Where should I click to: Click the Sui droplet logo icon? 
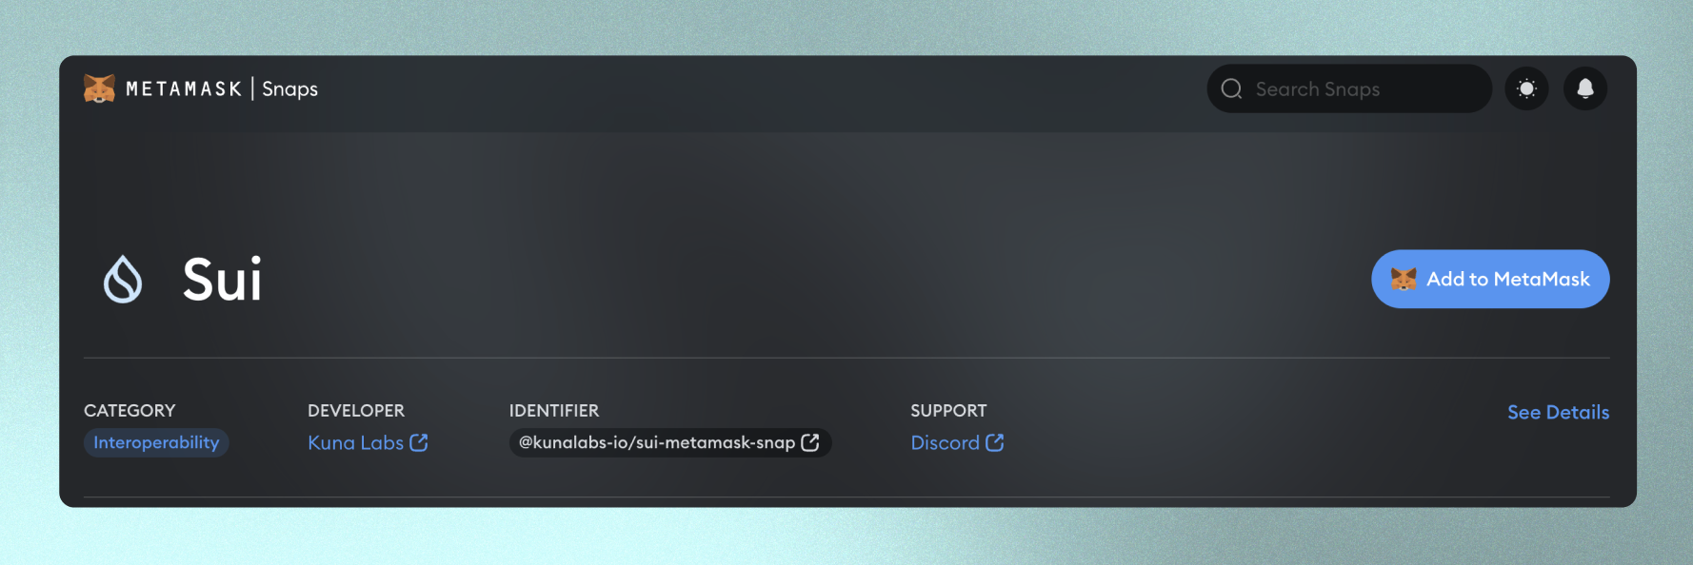(x=123, y=280)
